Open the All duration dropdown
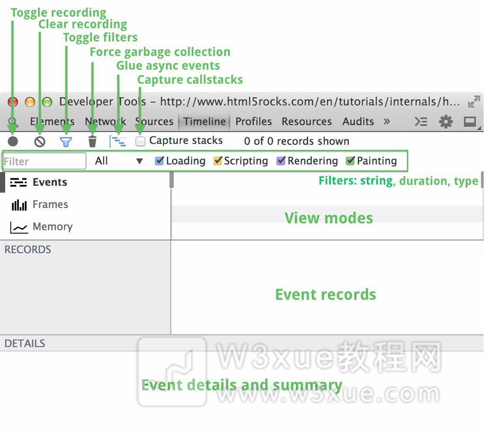Image resolution: width=484 pixels, height=430 pixels. pos(119,161)
